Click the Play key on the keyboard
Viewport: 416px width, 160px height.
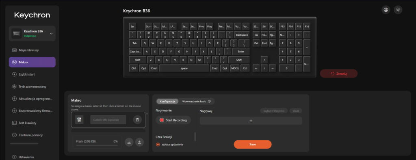210,26
